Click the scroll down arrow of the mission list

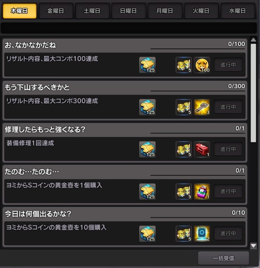[253, 246]
